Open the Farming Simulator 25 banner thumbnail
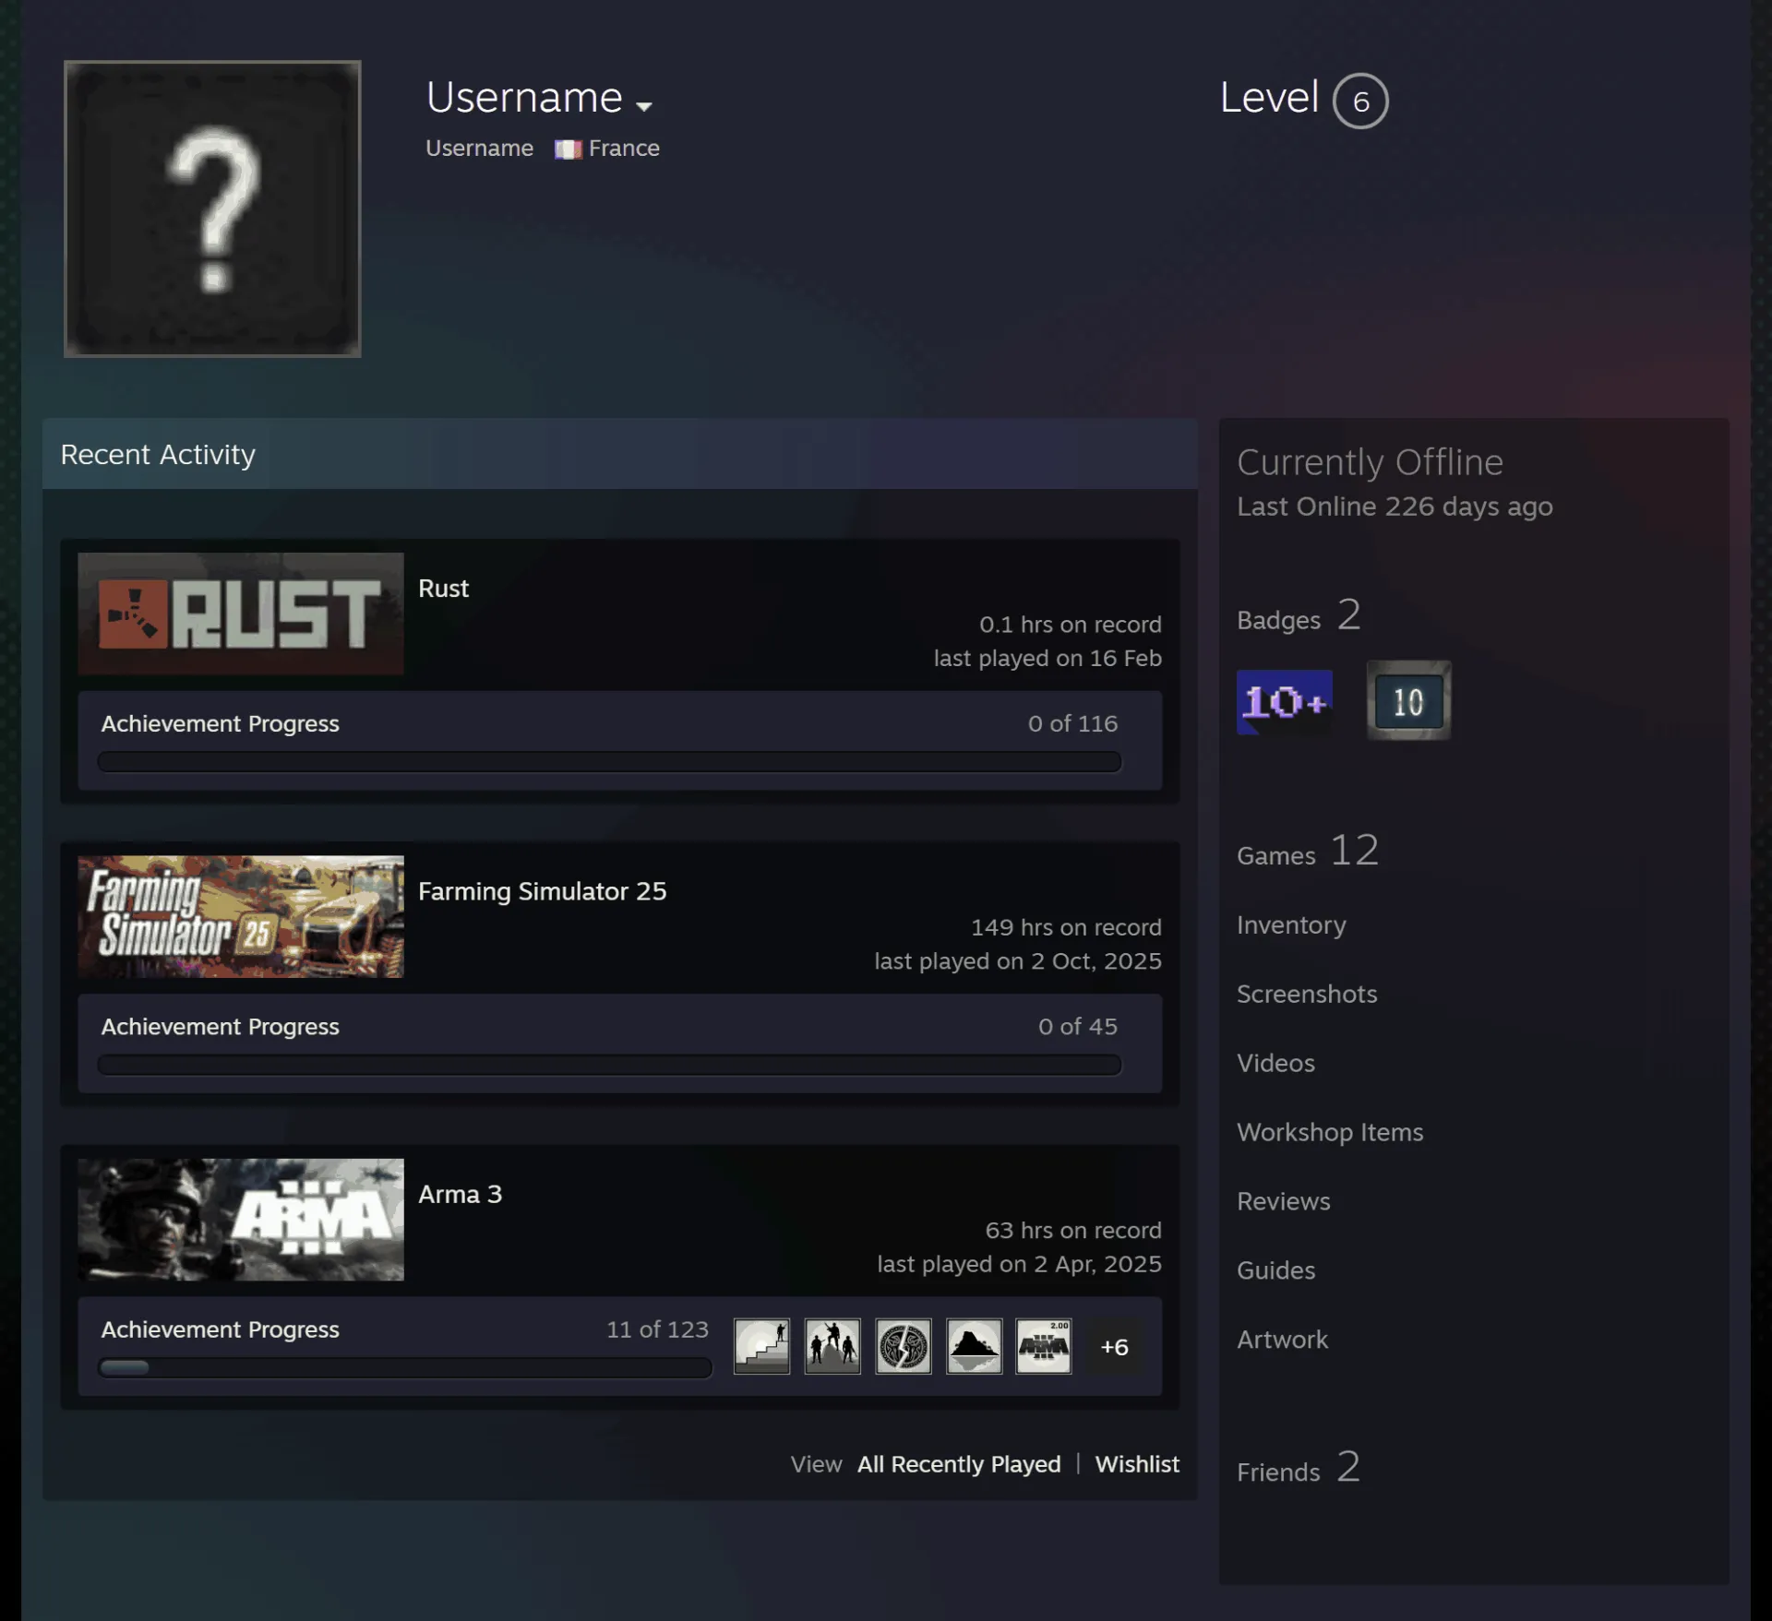 click(241, 916)
